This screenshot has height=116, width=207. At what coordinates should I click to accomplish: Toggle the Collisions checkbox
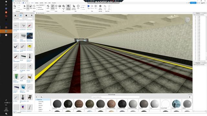click(x=39, y=7)
